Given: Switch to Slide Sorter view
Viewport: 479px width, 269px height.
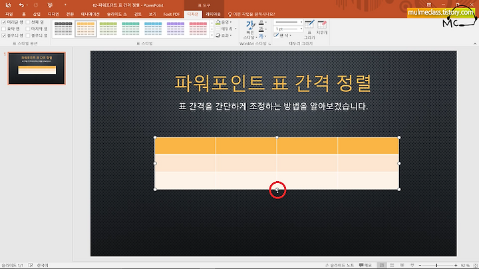Looking at the screenshot, I should 392,265.
